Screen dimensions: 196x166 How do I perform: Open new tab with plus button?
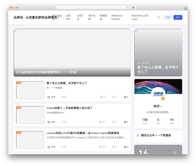[x=186, y=9]
